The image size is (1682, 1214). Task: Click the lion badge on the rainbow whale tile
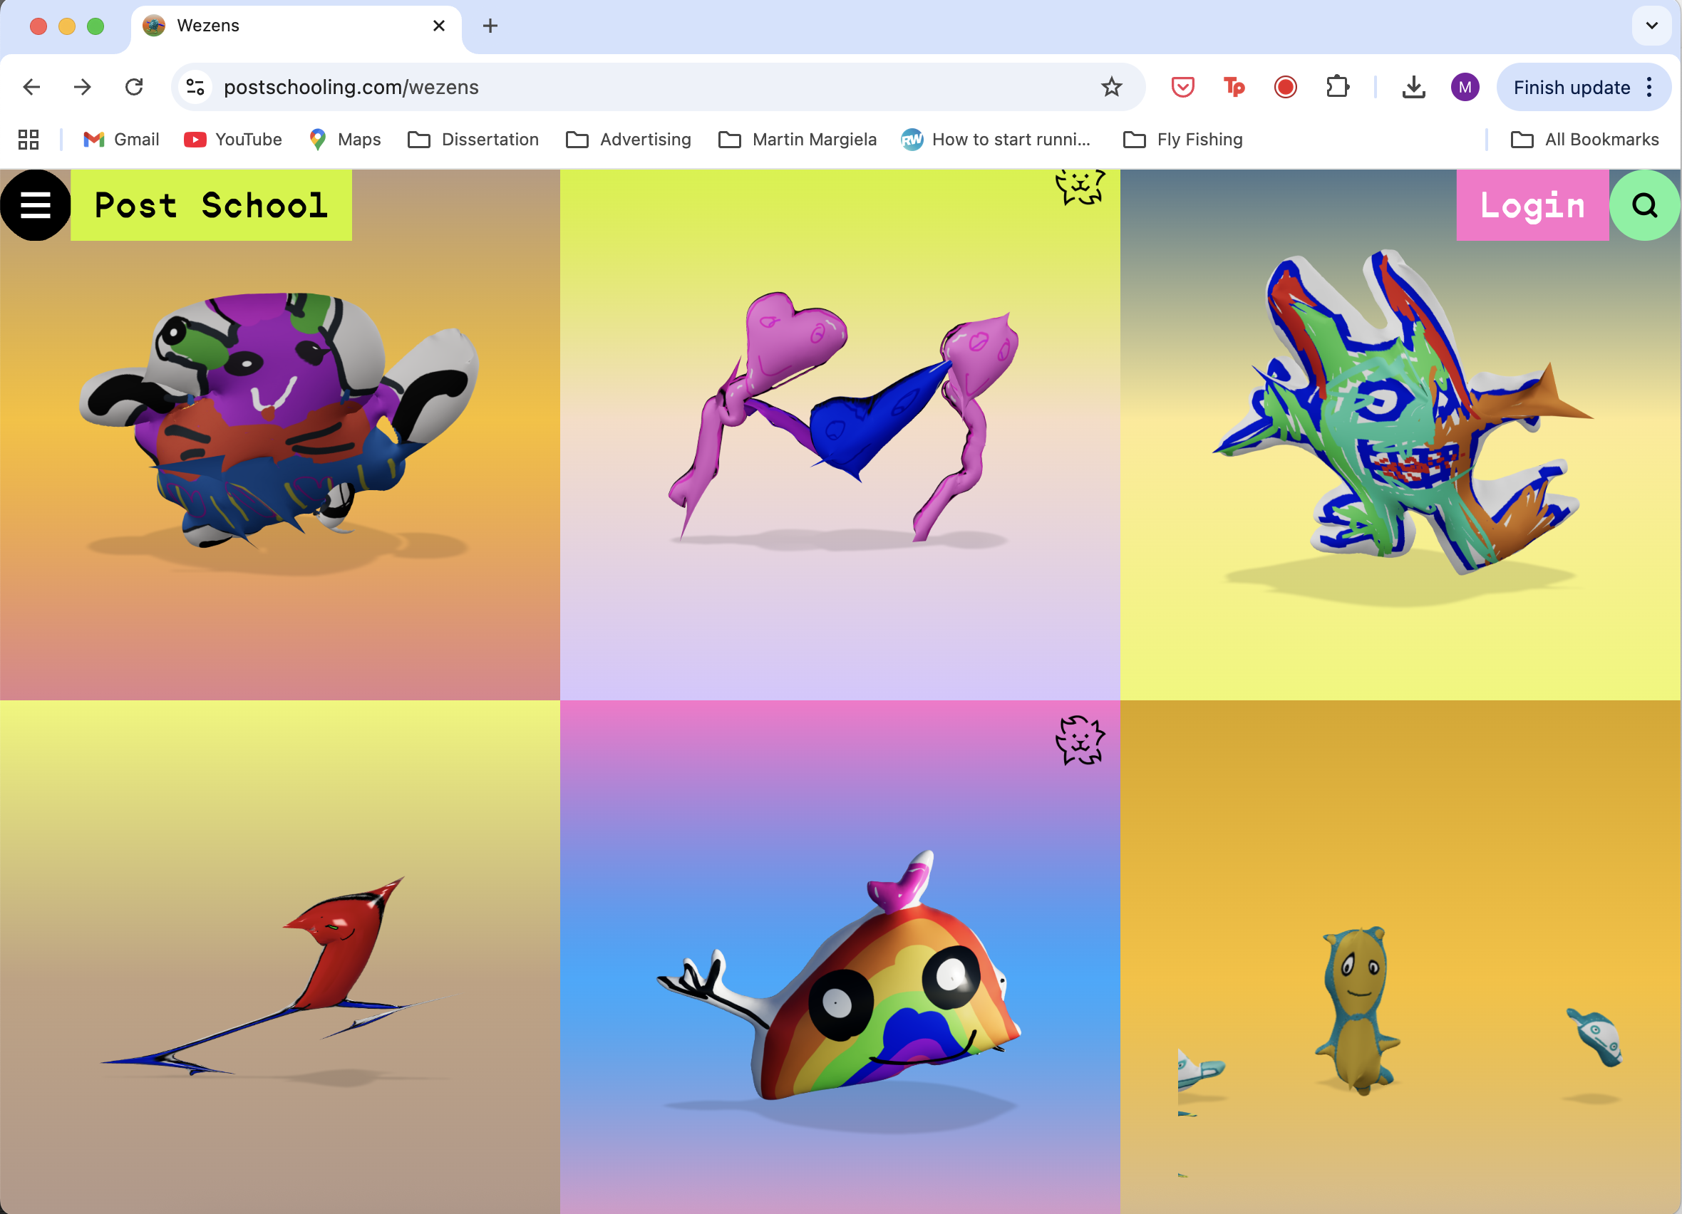tap(1080, 740)
